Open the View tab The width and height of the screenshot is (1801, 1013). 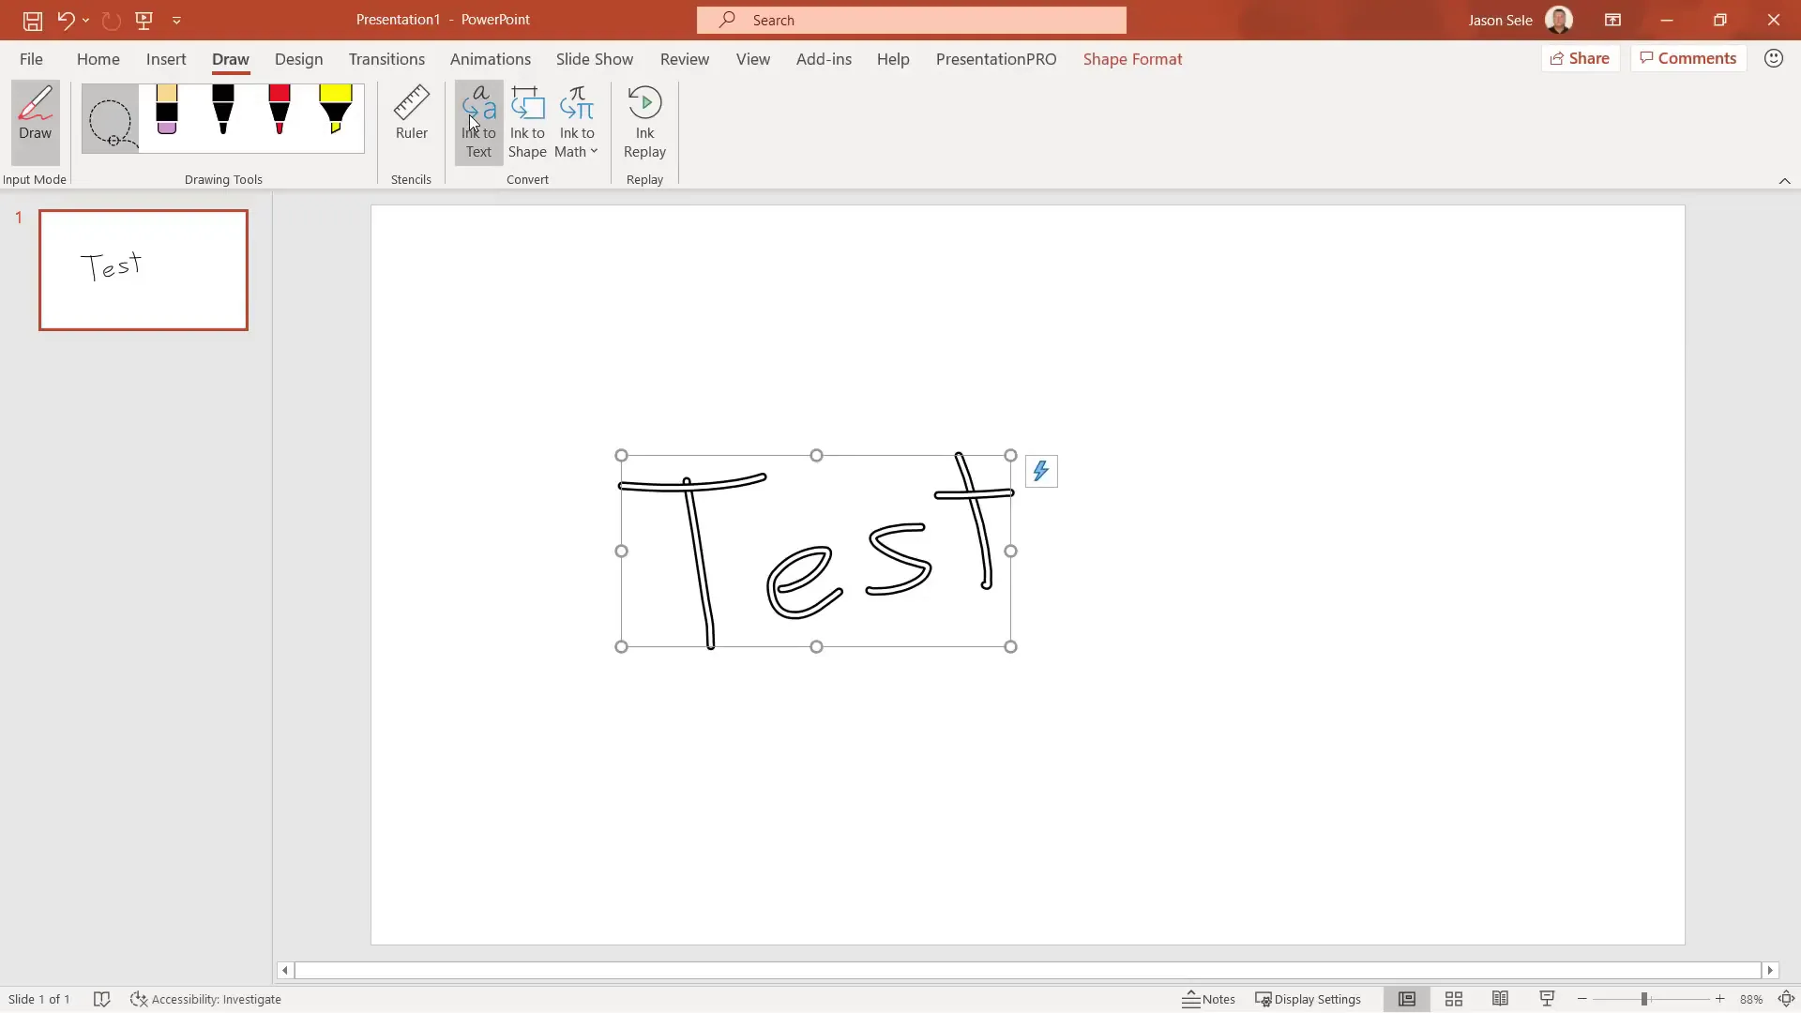752,59
